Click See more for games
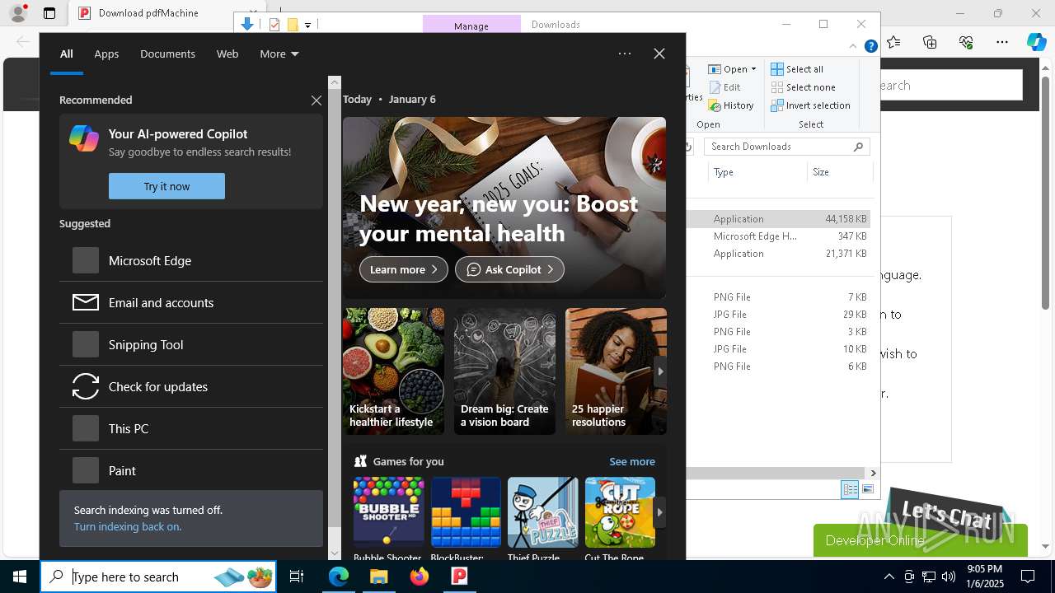Image resolution: width=1055 pixels, height=593 pixels. coord(632,461)
